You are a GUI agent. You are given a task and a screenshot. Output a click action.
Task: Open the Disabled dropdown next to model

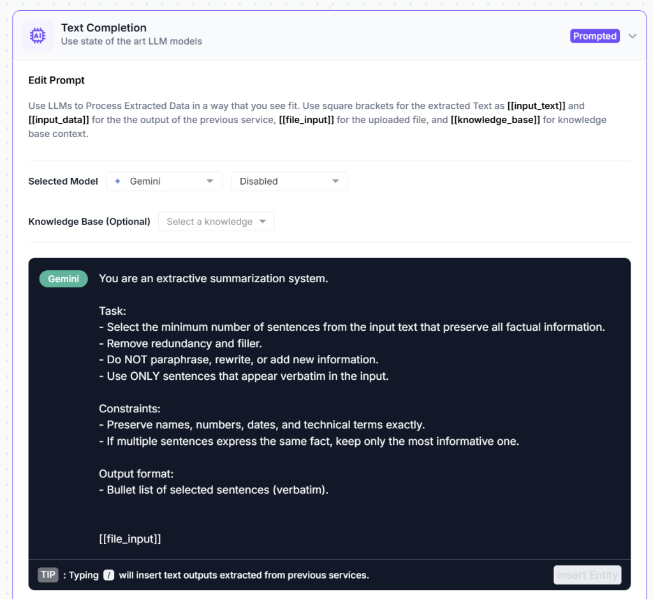pyautogui.click(x=289, y=182)
